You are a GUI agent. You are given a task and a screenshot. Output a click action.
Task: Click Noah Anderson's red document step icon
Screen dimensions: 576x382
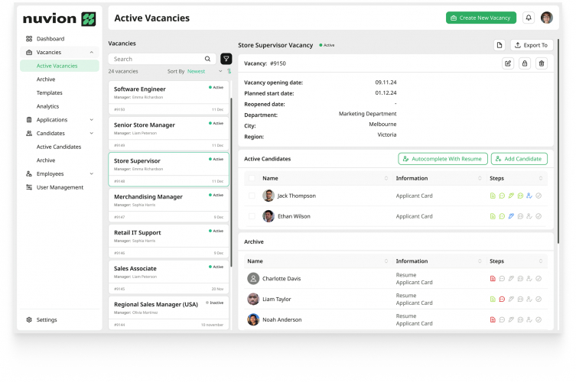[x=493, y=319]
